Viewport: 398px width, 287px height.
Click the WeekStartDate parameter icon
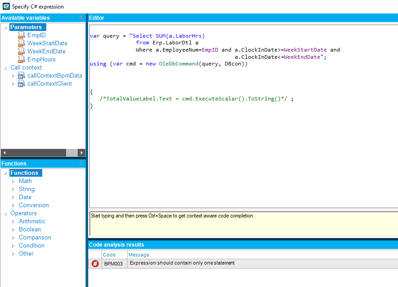[21, 43]
